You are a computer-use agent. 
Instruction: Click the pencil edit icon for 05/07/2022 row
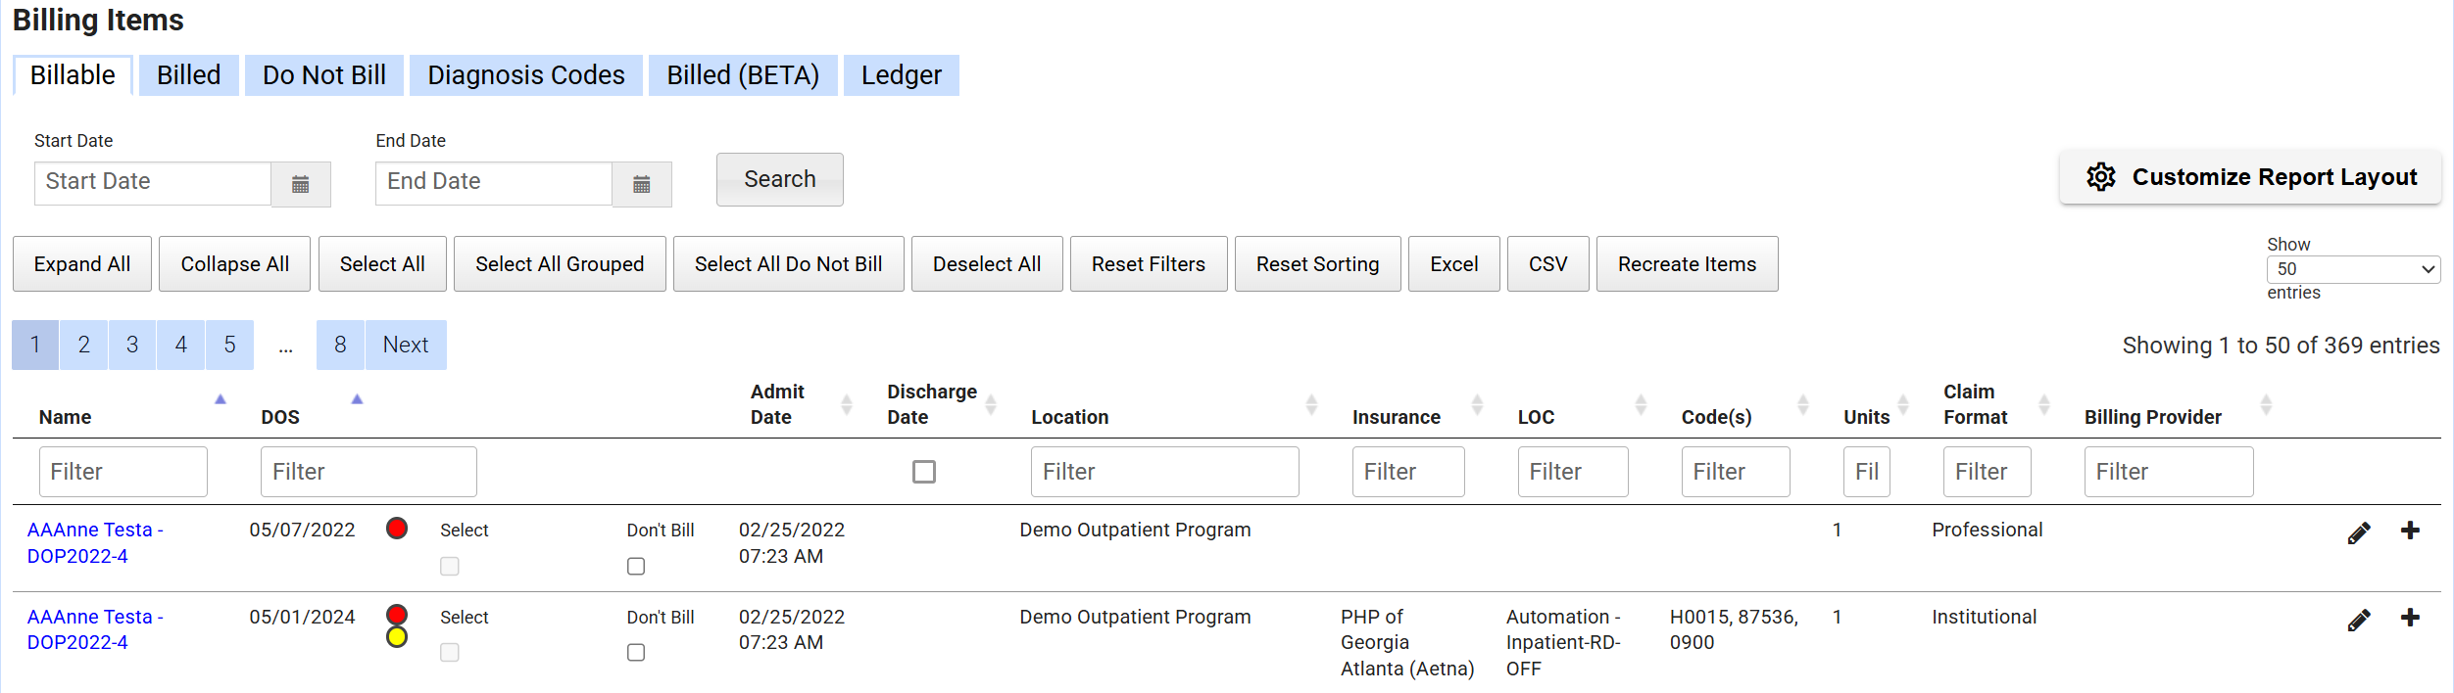pyautogui.click(x=2359, y=532)
